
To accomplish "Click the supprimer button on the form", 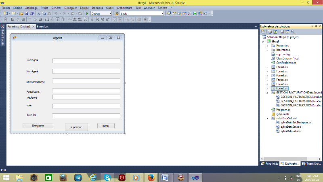I will point(76,127).
